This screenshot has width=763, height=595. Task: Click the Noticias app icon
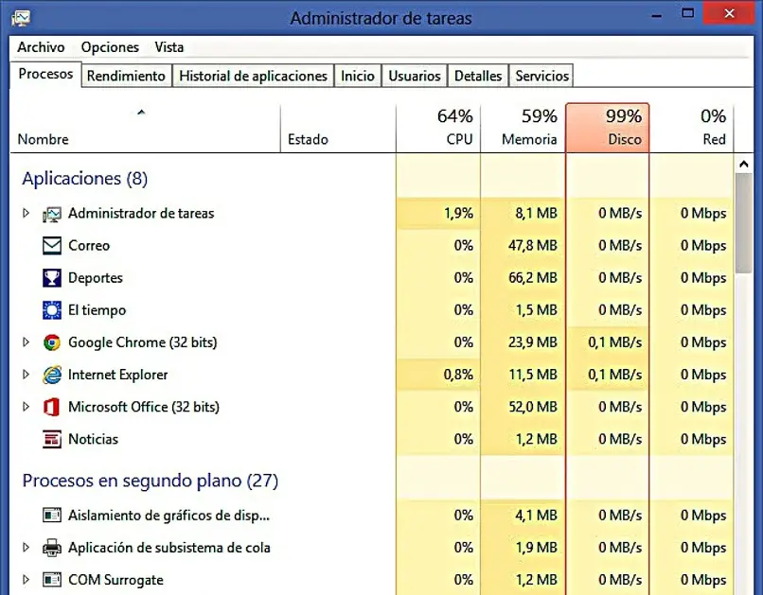pyautogui.click(x=52, y=440)
